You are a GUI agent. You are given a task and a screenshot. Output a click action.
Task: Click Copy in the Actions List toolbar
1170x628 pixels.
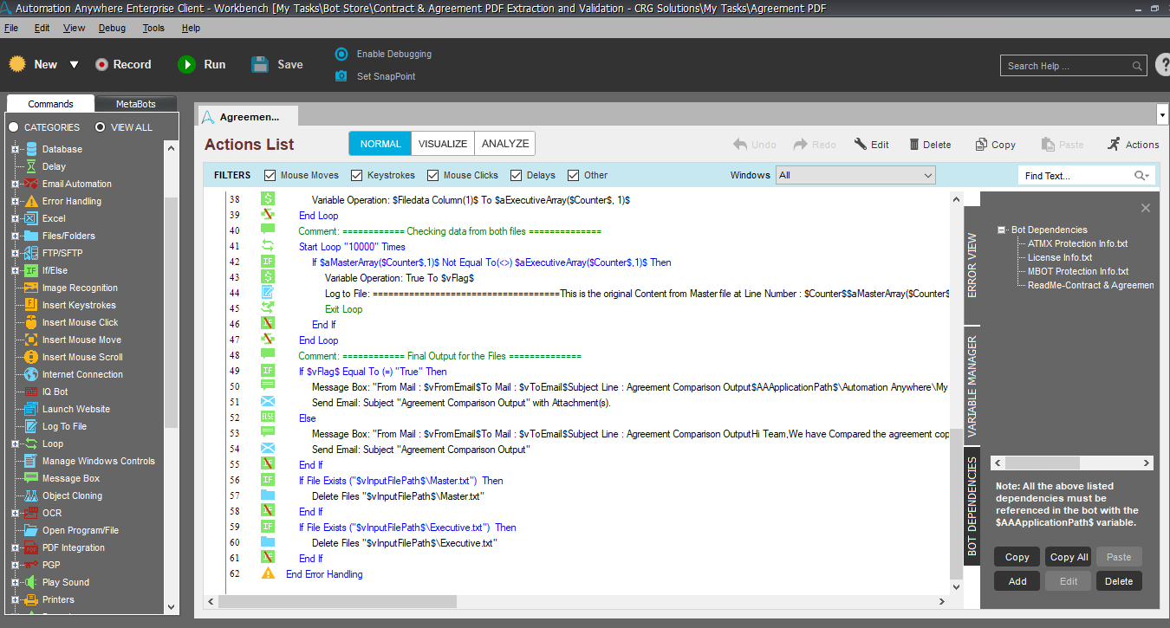[x=995, y=145]
